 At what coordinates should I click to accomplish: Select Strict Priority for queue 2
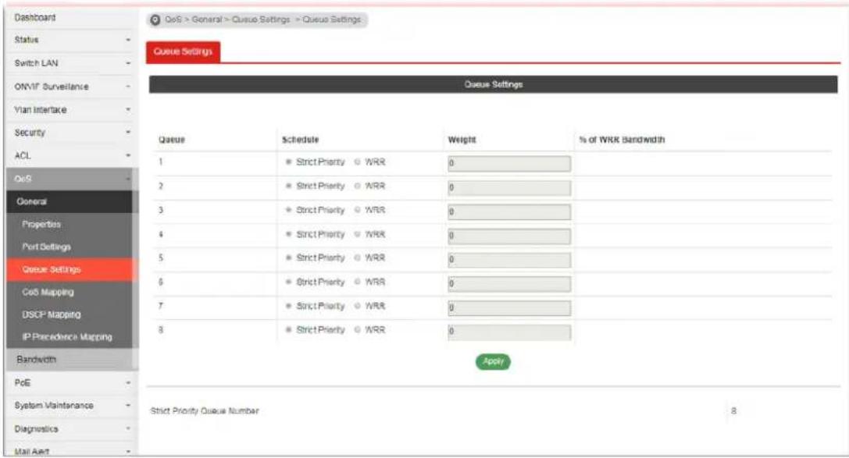(288, 186)
